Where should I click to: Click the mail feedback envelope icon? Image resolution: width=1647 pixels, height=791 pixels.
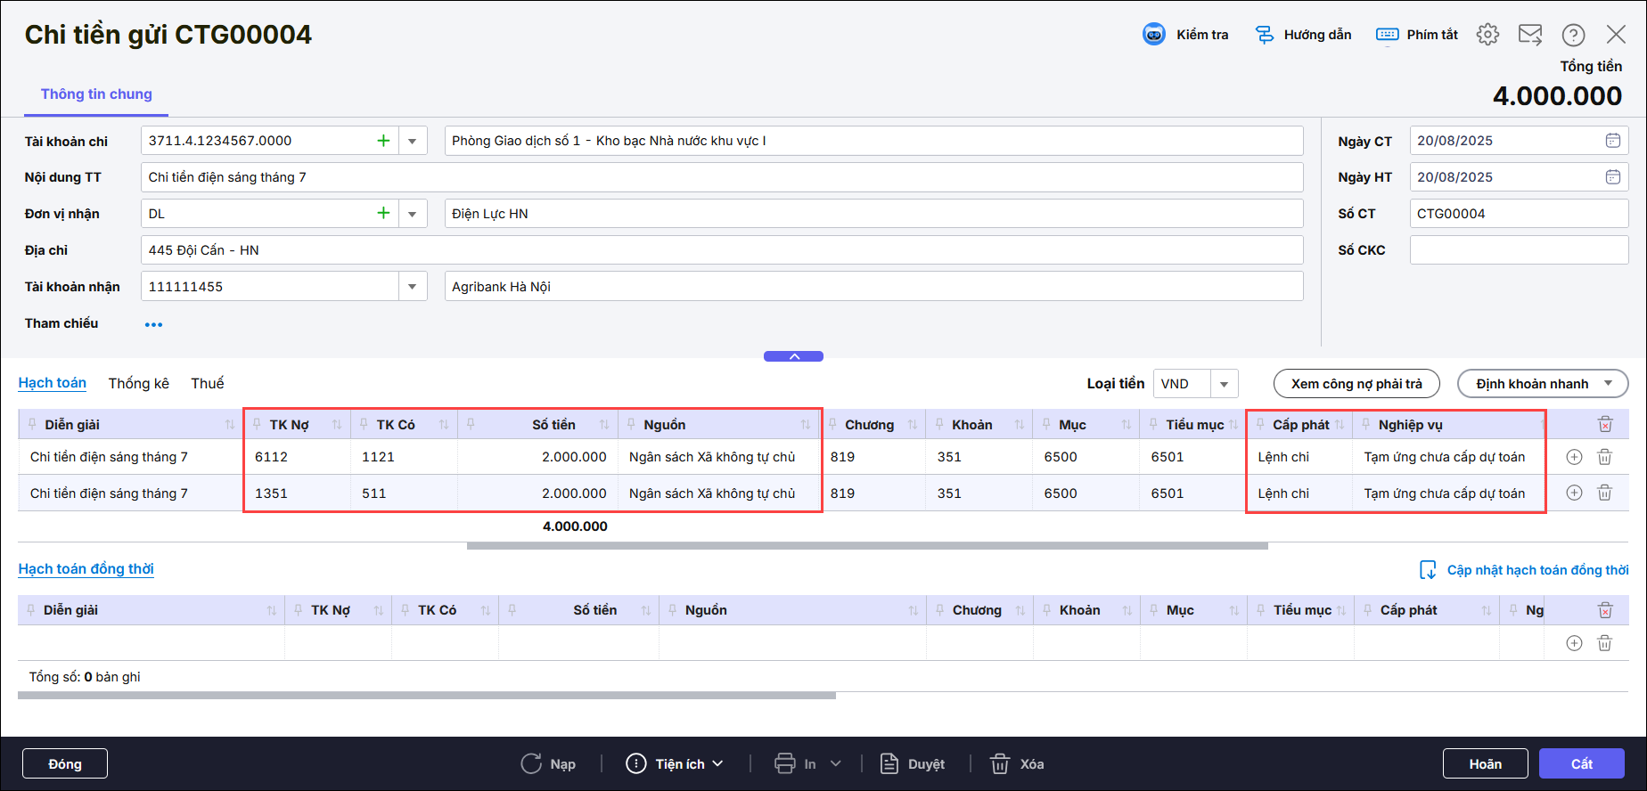pyautogui.click(x=1530, y=35)
